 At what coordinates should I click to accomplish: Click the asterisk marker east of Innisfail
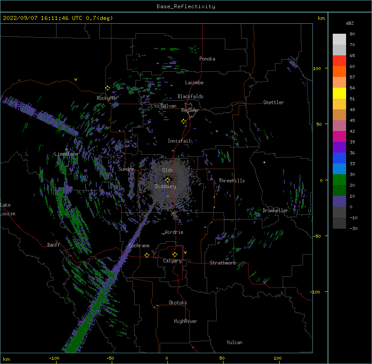(x=217, y=131)
